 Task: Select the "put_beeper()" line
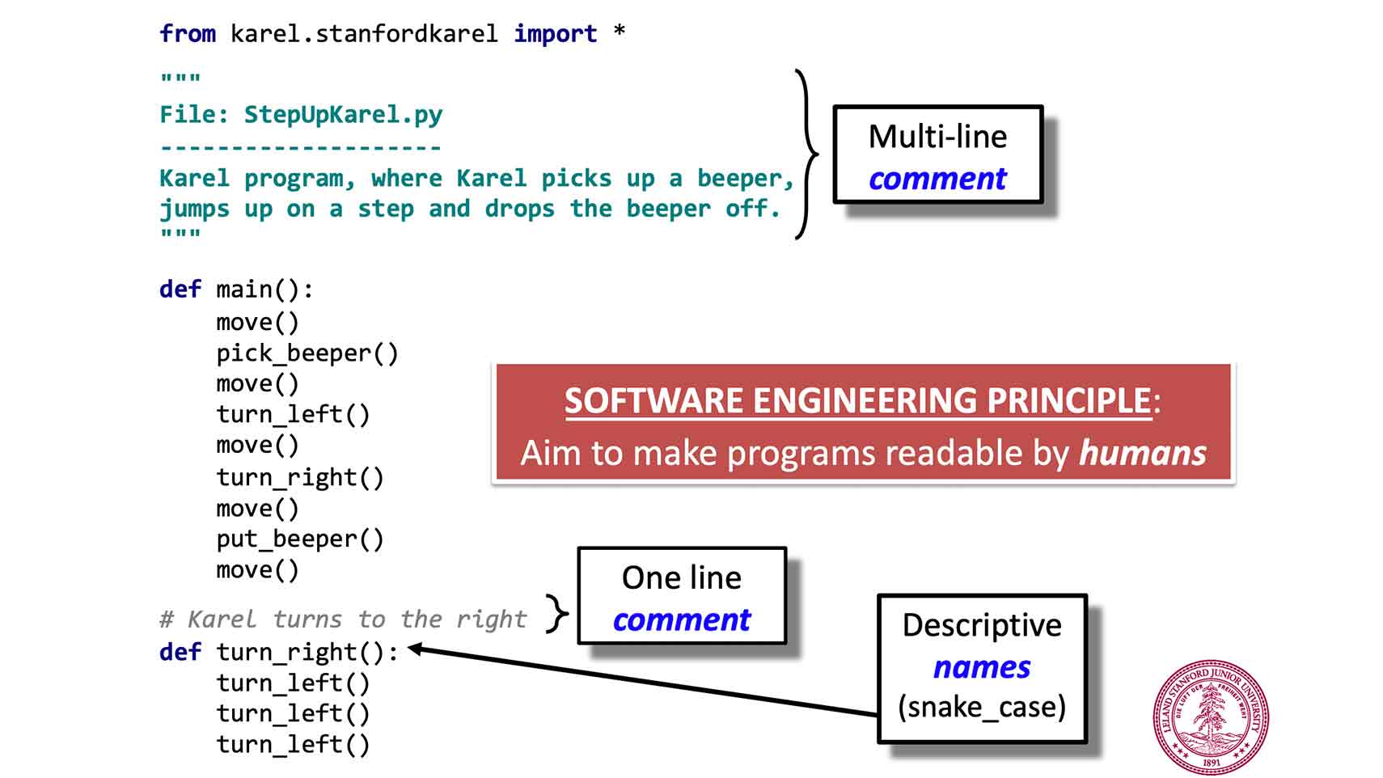(x=300, y=539)
